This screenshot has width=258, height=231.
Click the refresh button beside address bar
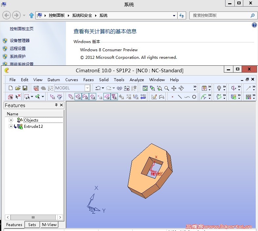[x=182, y=16]
